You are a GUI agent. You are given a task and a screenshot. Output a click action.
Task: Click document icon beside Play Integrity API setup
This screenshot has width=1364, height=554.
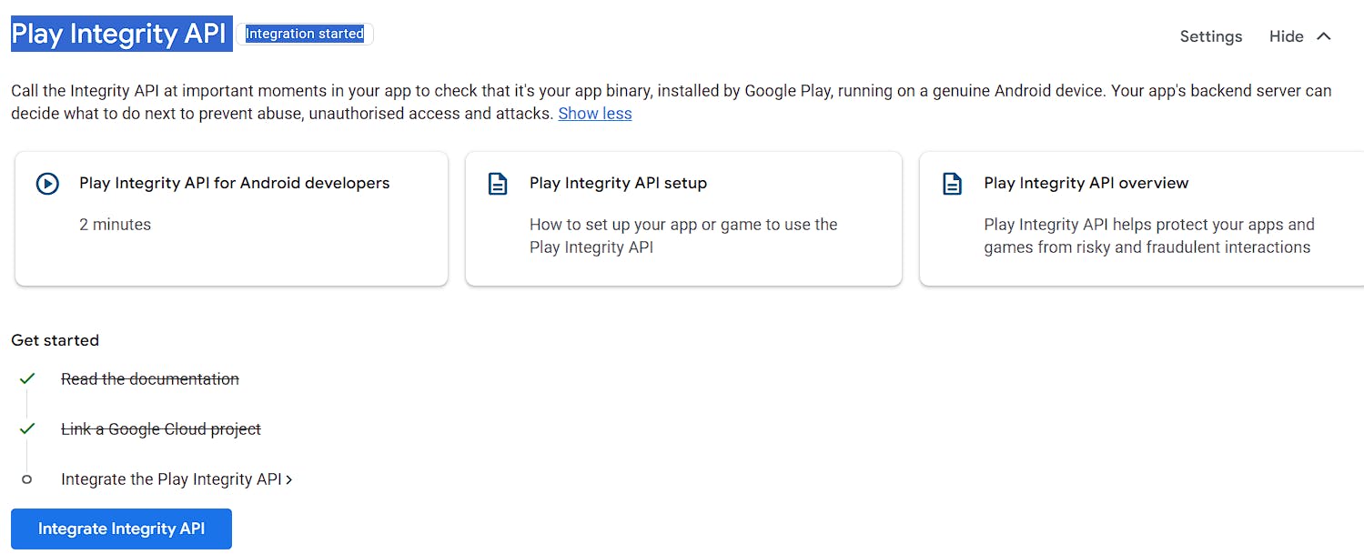pos(498,184)
